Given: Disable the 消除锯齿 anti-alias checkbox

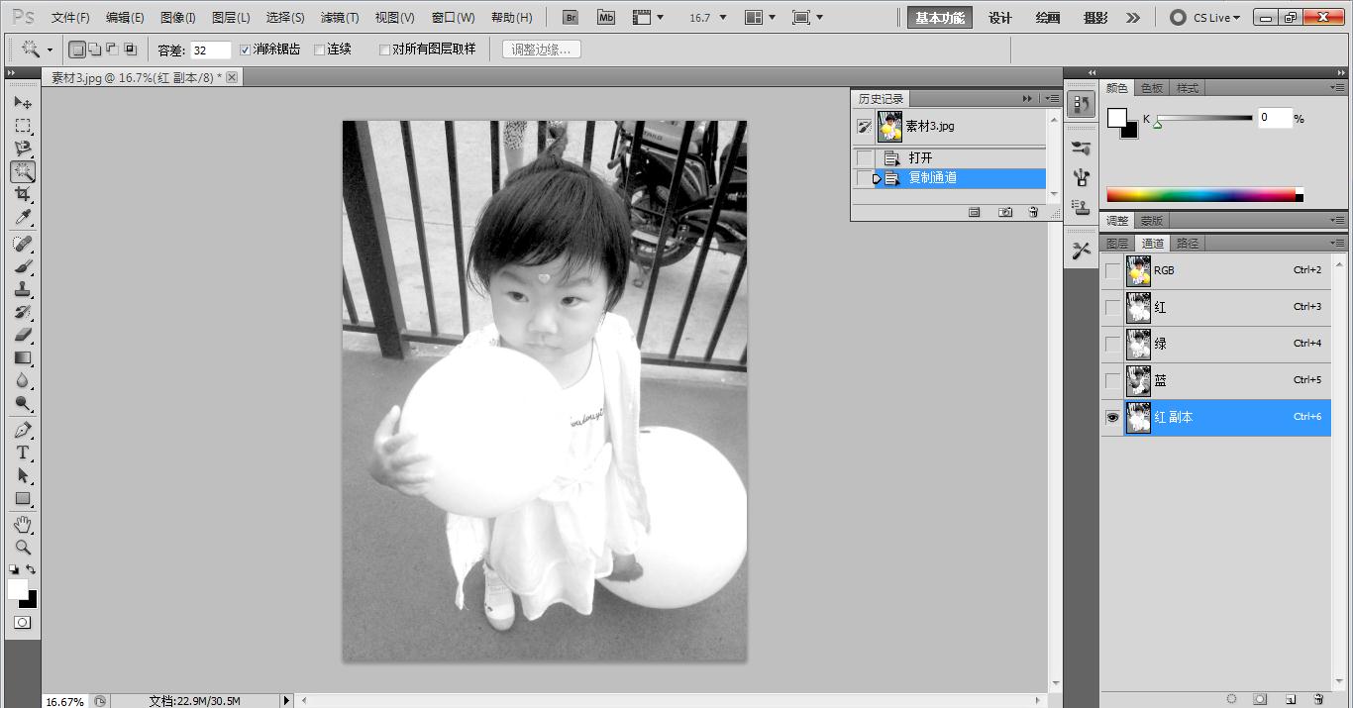Looking at the screenshot, I should 244,48.
